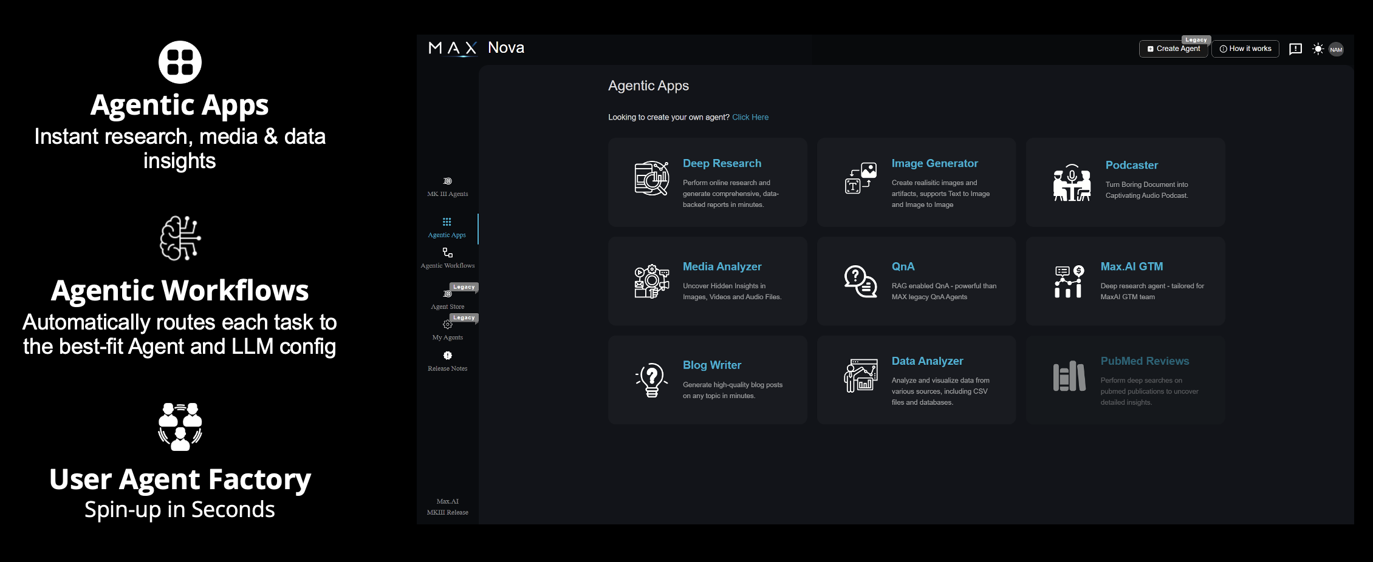View Release Notes from sidebar
Image resolution: width=1373 pixels, height=562 pixels.
(448, 361)
